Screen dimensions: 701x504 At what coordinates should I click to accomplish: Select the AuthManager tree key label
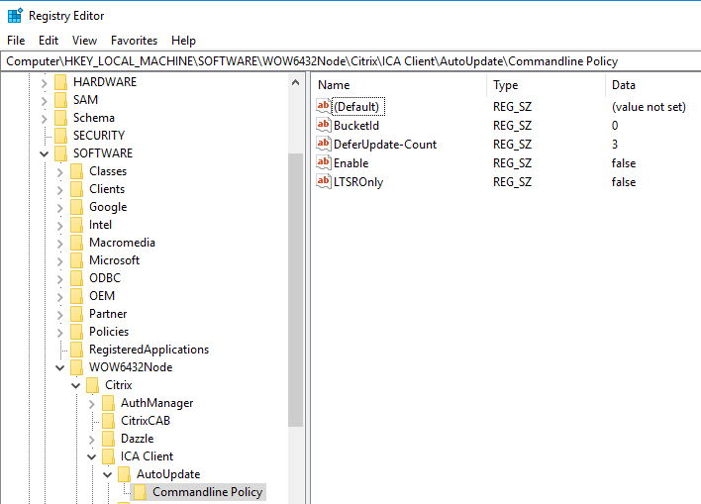tap(156, 403)
